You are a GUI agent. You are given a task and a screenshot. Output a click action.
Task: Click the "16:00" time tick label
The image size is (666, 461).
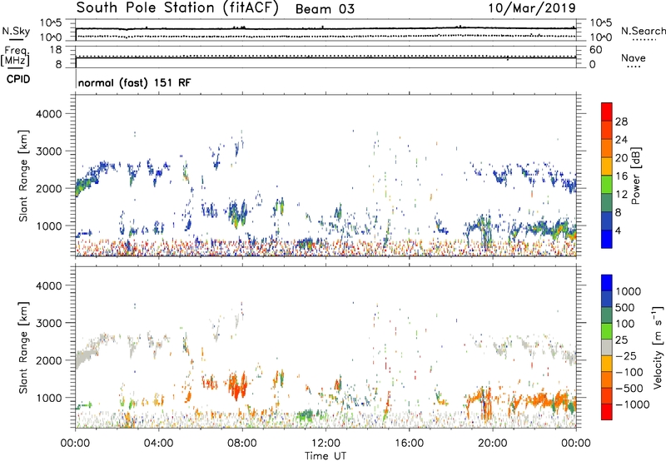(409, 444)
